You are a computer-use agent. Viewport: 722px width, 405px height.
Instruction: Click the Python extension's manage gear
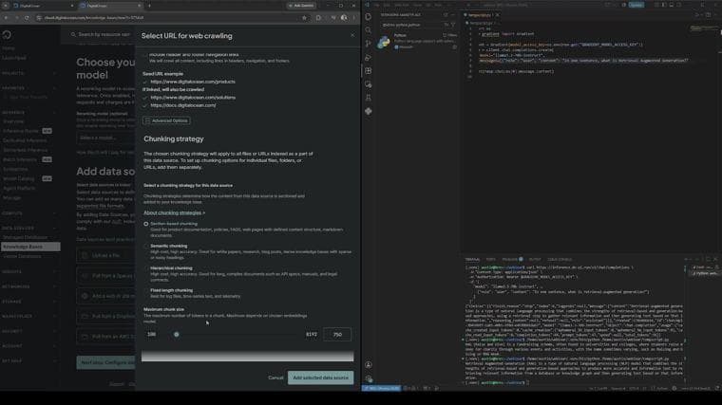click(x=454, y=46)
